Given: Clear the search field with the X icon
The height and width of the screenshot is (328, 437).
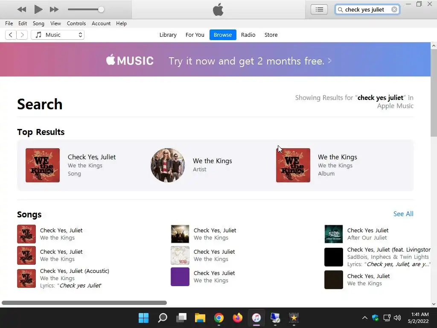Looking at the screenshot, I should [394, 9].
